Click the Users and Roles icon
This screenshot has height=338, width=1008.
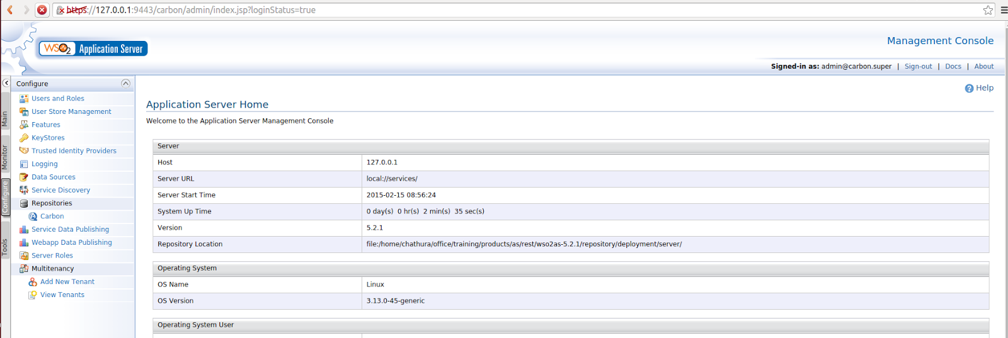24,98
